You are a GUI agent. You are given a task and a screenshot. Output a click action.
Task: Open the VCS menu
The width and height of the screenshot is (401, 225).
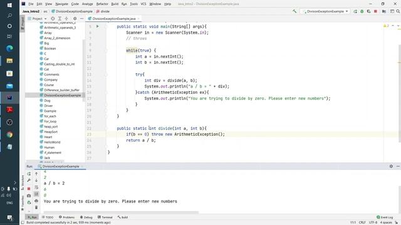point(143,4)
